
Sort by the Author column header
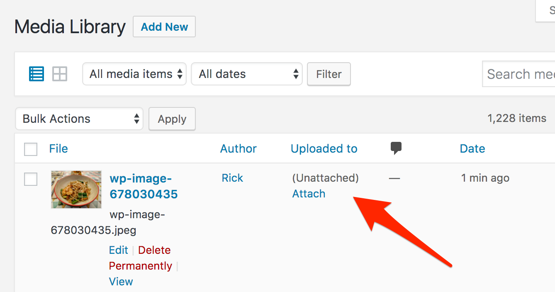click(x=238, y=148)
